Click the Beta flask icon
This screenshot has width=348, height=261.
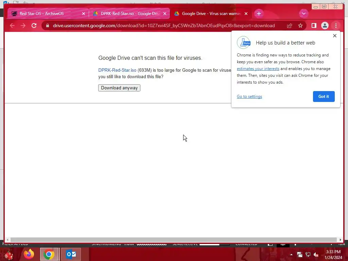244,42
